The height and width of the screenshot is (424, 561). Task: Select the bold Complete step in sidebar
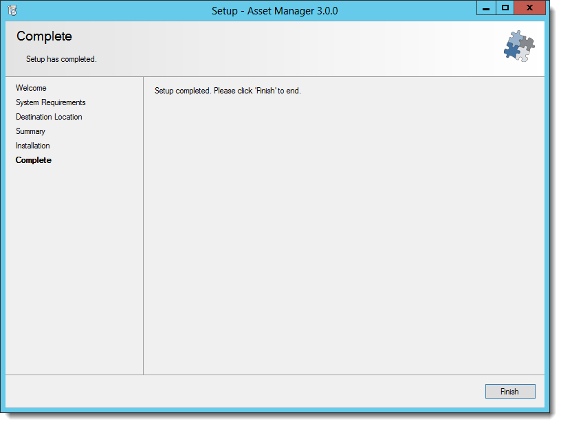coord(34,160)
